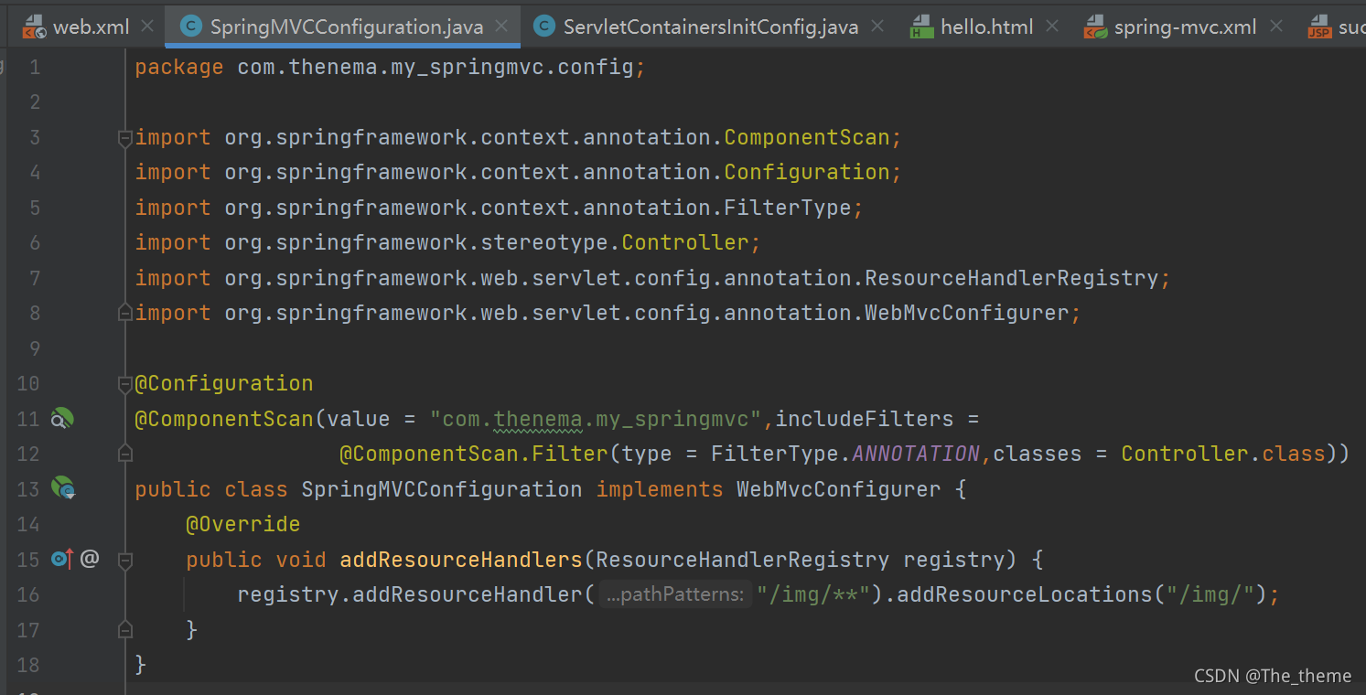
Task: Click the implements keyword on line 13
Action: [x=660, y=489]
